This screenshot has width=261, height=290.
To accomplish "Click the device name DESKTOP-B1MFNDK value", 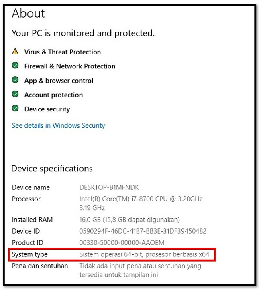I will pos(109,187).
